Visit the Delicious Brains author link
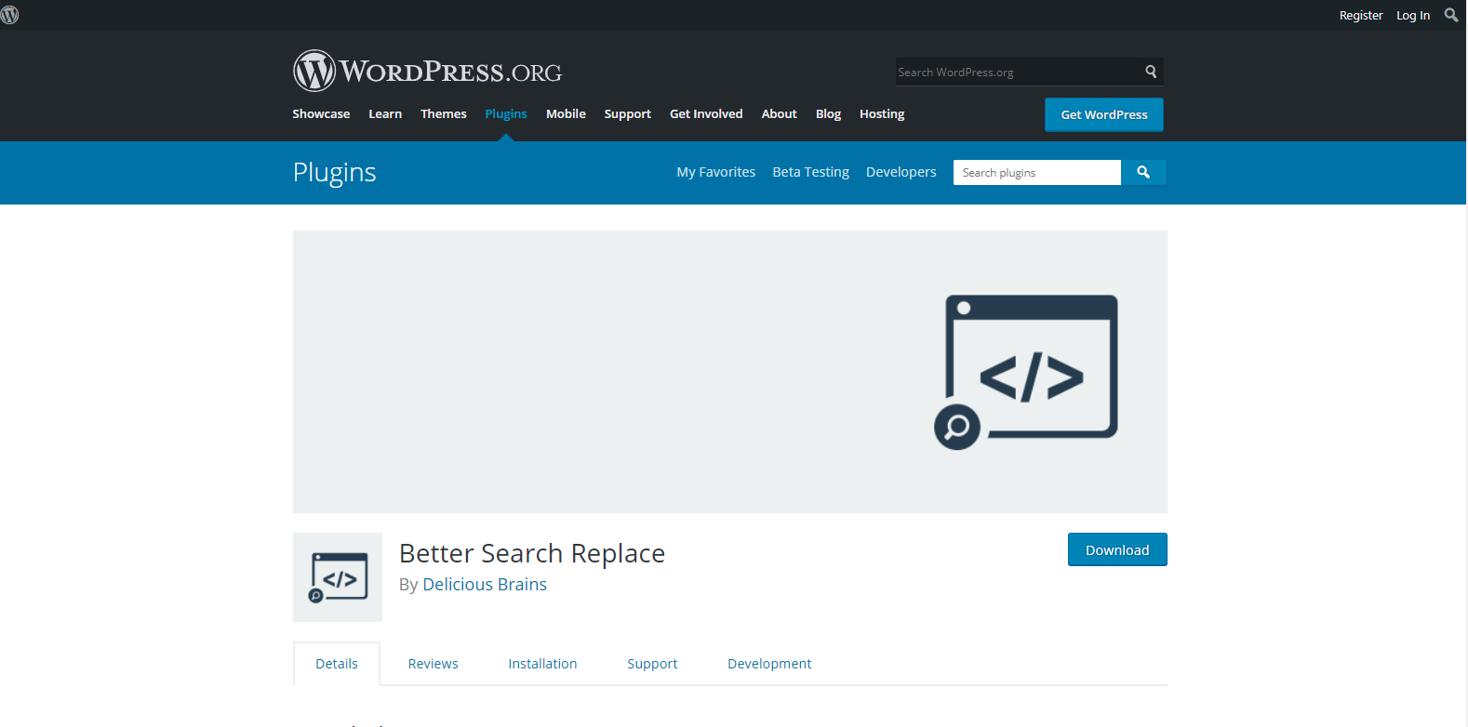The height and width of the screenshot is (727, 1468). [x=485, y=585]
